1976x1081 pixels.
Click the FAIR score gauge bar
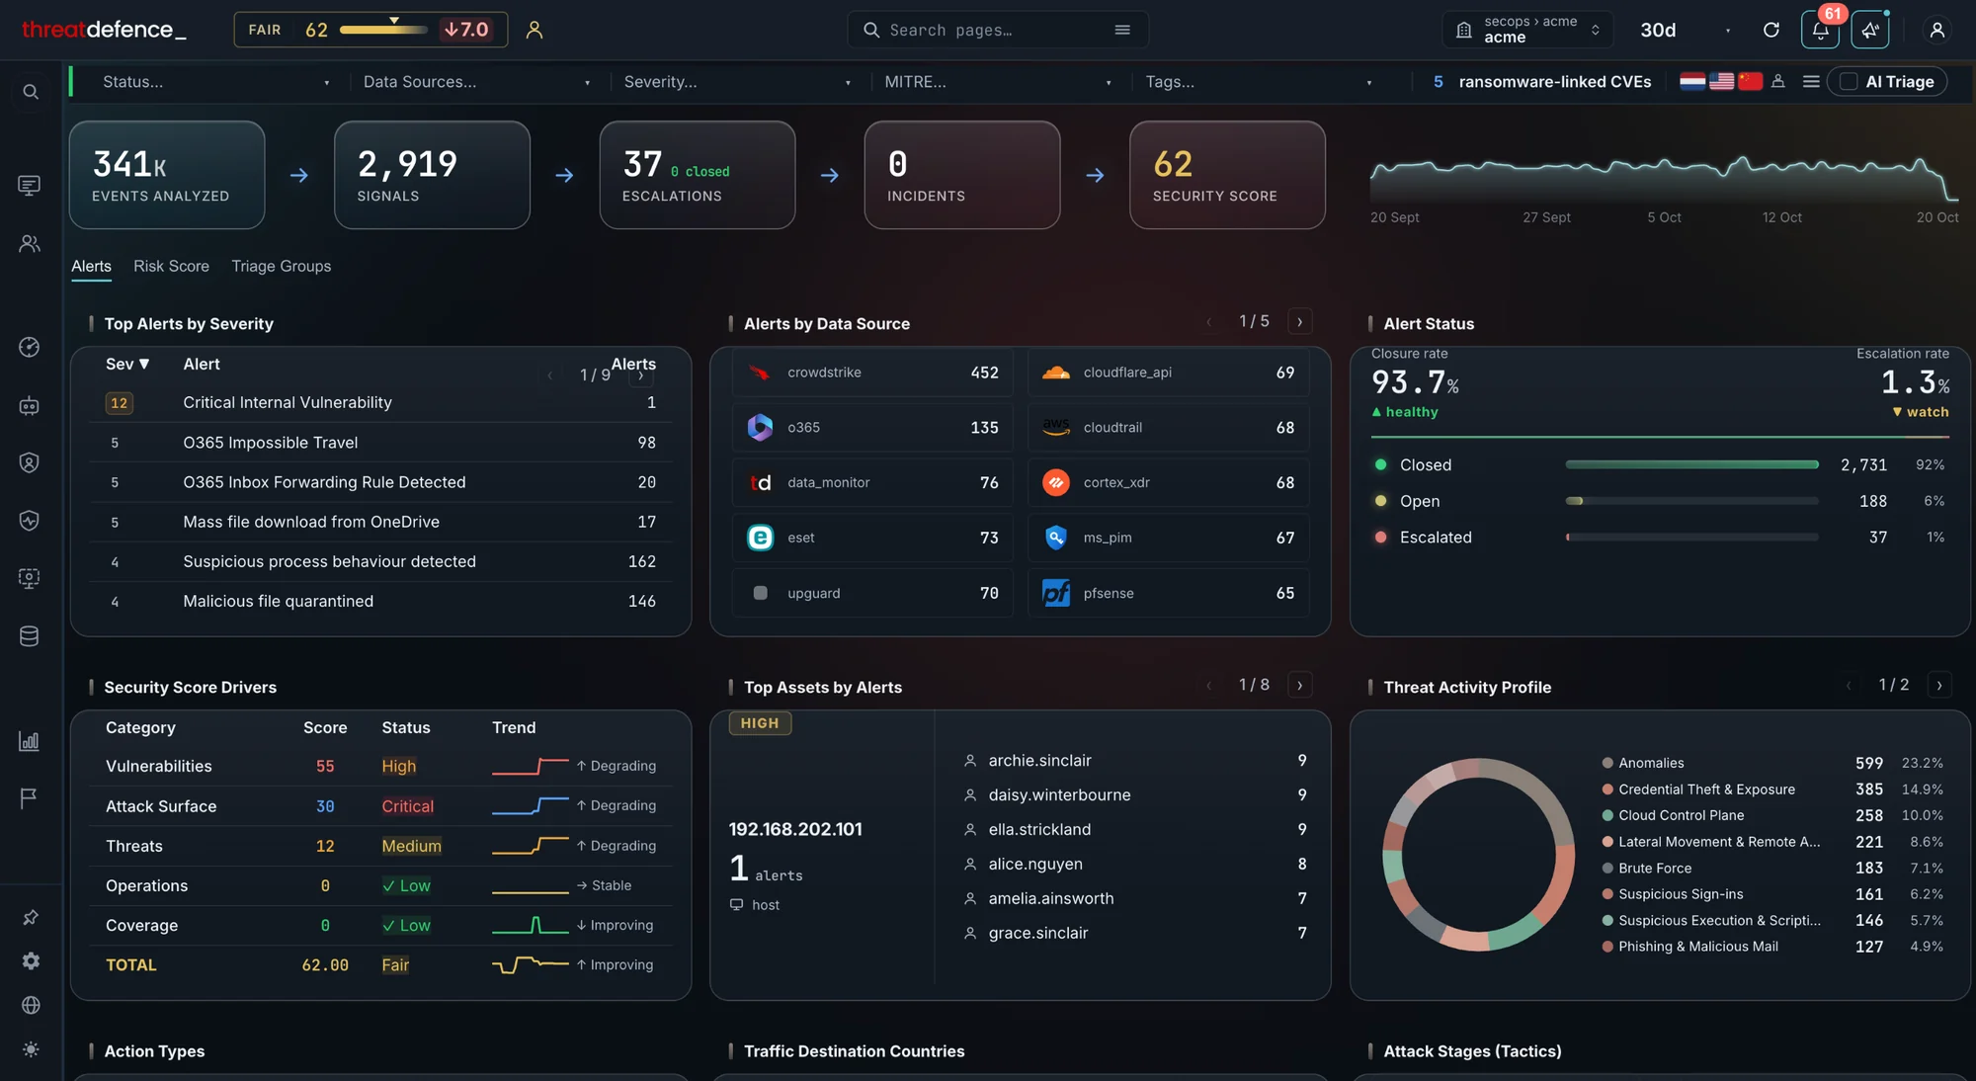point(383,30)
